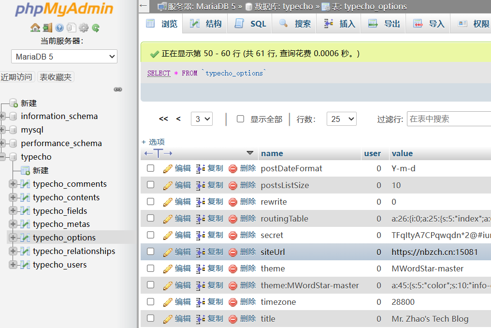Open navigation panel settings gear icon
The height and width of the screenshot is (328, 491).
pos(84,28)
